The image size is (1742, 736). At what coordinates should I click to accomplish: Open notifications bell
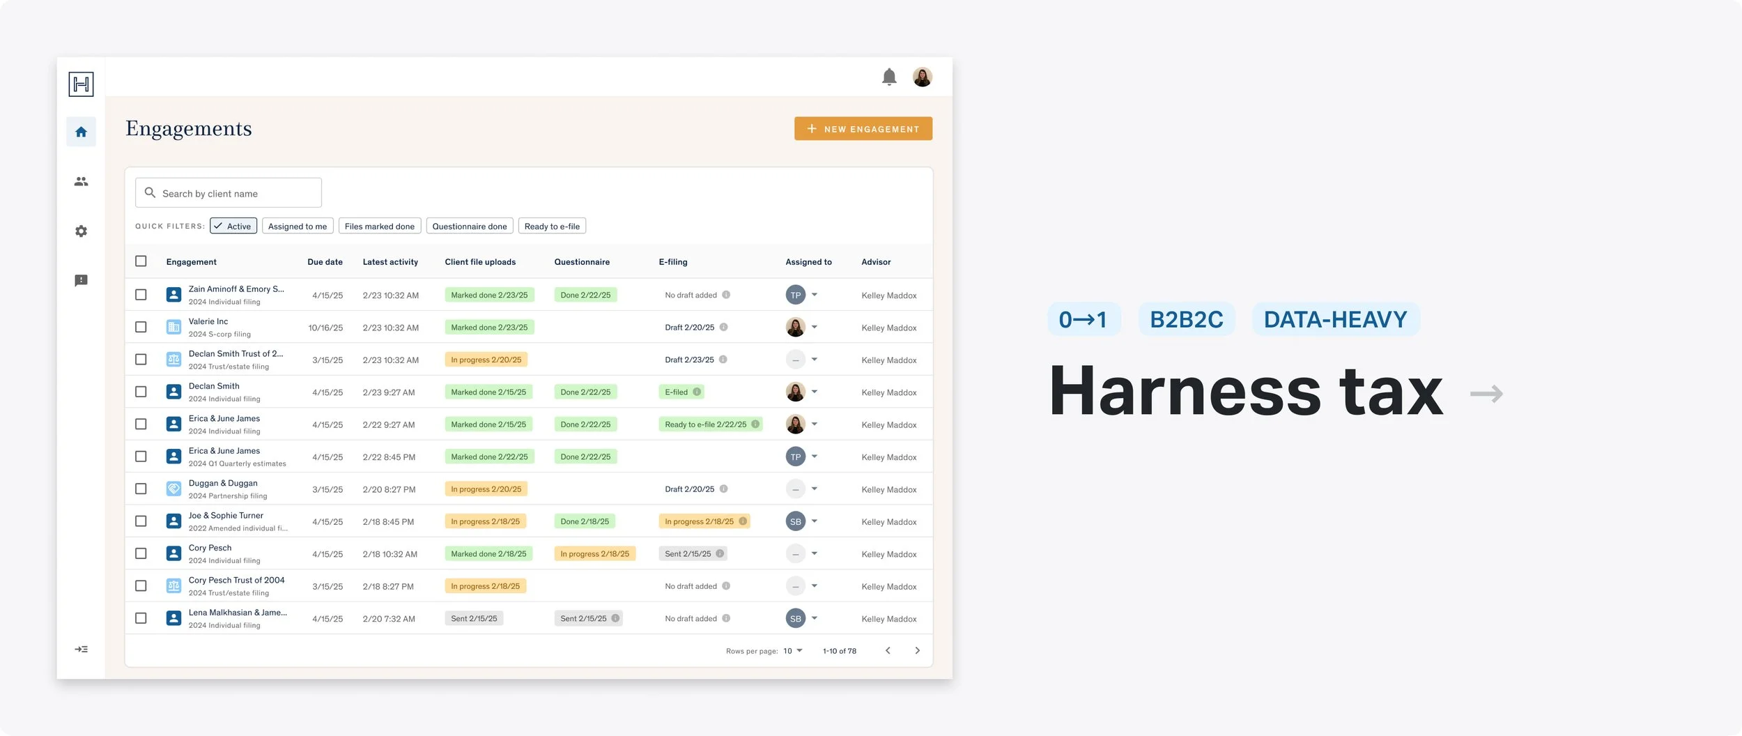point(889,77)
